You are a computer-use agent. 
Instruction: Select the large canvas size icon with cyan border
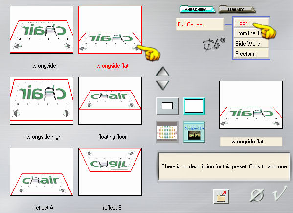(x=194, y=106)
